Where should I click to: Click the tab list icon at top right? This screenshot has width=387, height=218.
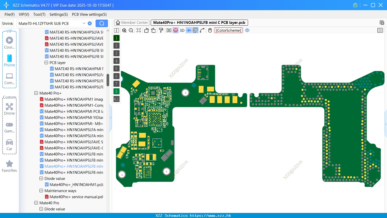click(382, 23)
